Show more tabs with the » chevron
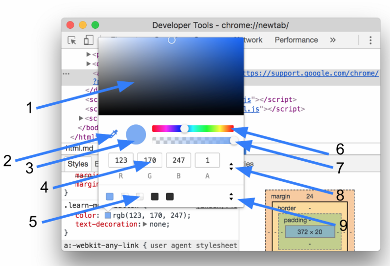The width and height of the screenshot is (390, 266). pos(333,40)
